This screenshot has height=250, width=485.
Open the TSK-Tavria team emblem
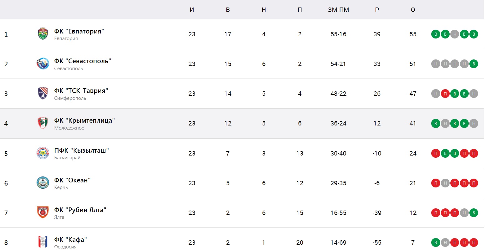click(x=43, y=94)
